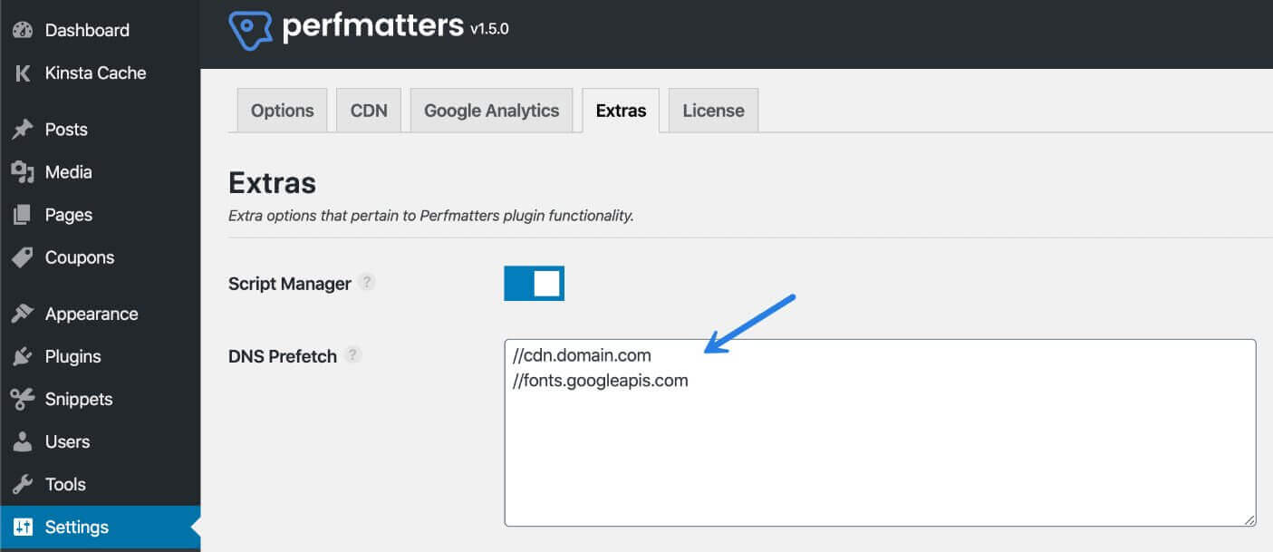This screenshot has width=1273, height=552.
Task: Open the Media library icon
Action: click(23, 171)
